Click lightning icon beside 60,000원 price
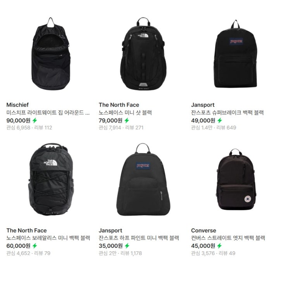Screen dimensions: 288x288 click(x=35, y=246)
